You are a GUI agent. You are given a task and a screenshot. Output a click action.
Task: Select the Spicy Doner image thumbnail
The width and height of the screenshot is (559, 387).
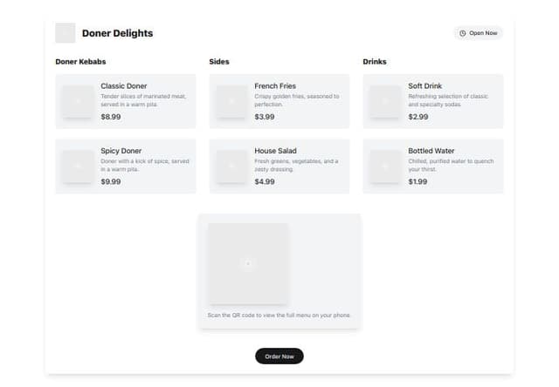78,166
